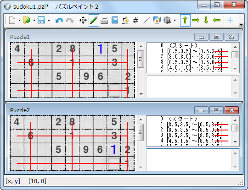Click Puzzle1 history list scroll up arrow

[235, 47]
